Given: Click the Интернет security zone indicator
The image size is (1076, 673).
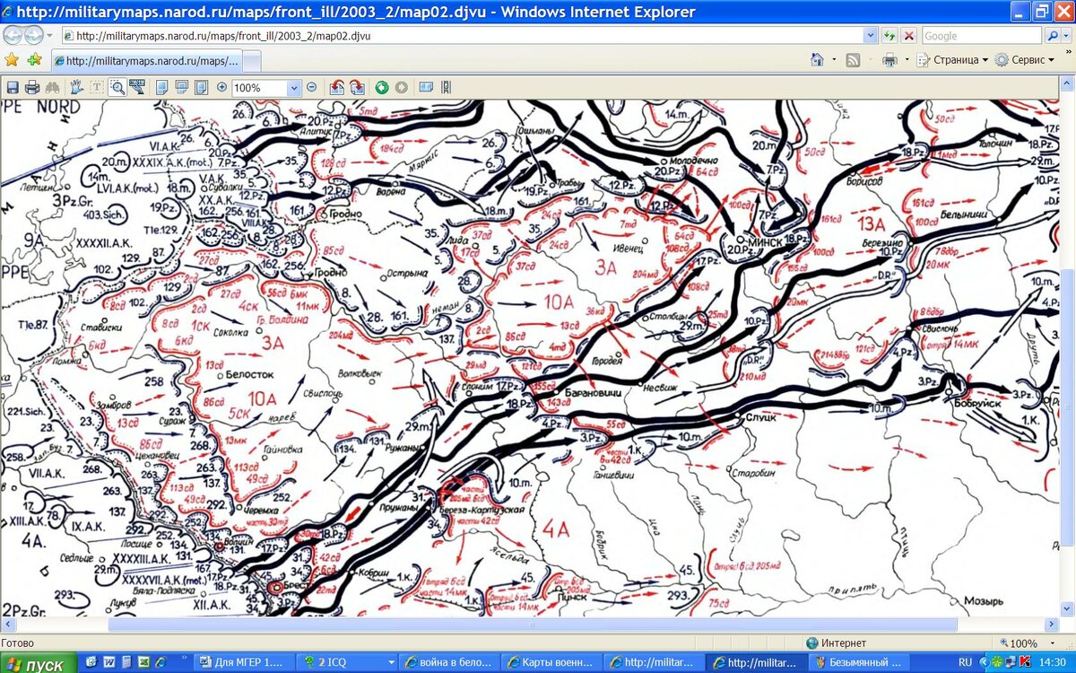Looking at the screenshot, I should (x=836, y=643).
